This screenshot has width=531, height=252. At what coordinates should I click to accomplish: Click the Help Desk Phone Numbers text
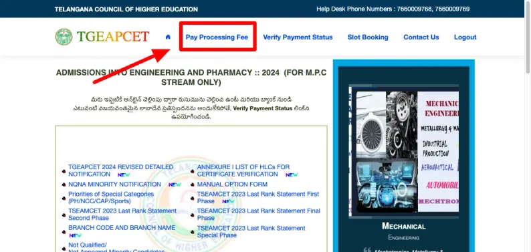point(393,9)
